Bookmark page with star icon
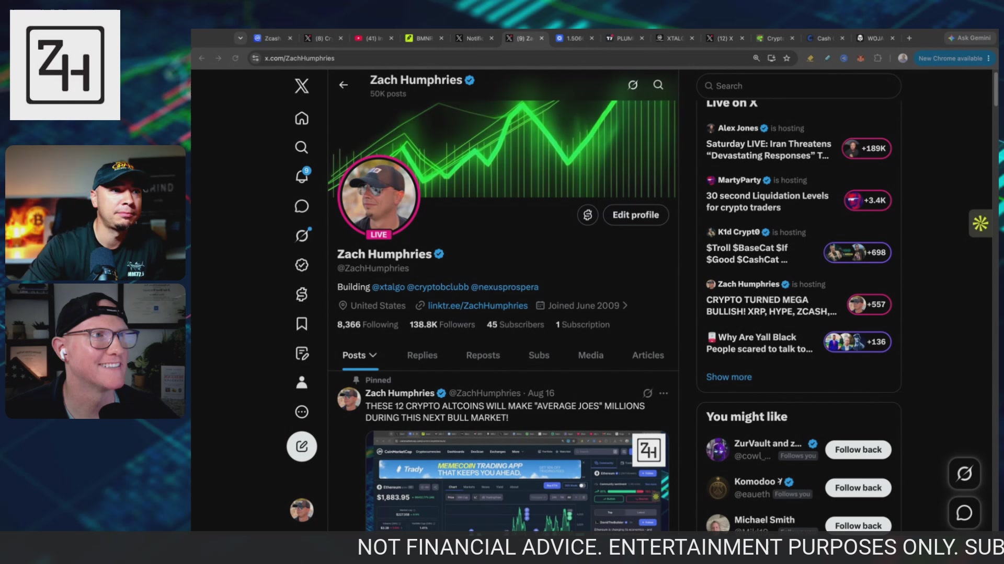Screen dimensions: 1004x564 786,58
